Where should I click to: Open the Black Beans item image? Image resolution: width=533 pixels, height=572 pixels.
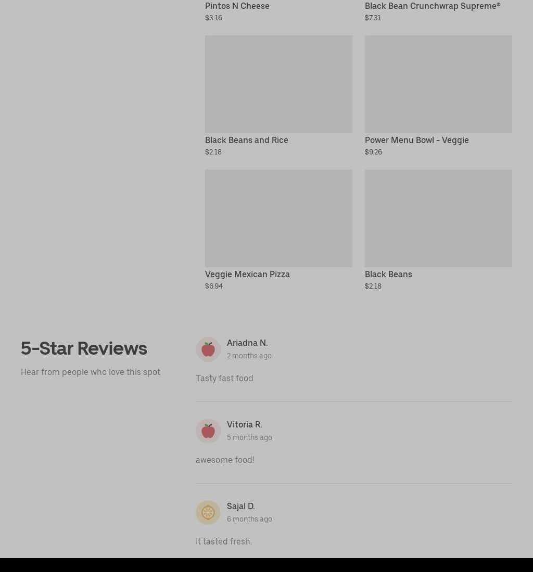(438, 218)
